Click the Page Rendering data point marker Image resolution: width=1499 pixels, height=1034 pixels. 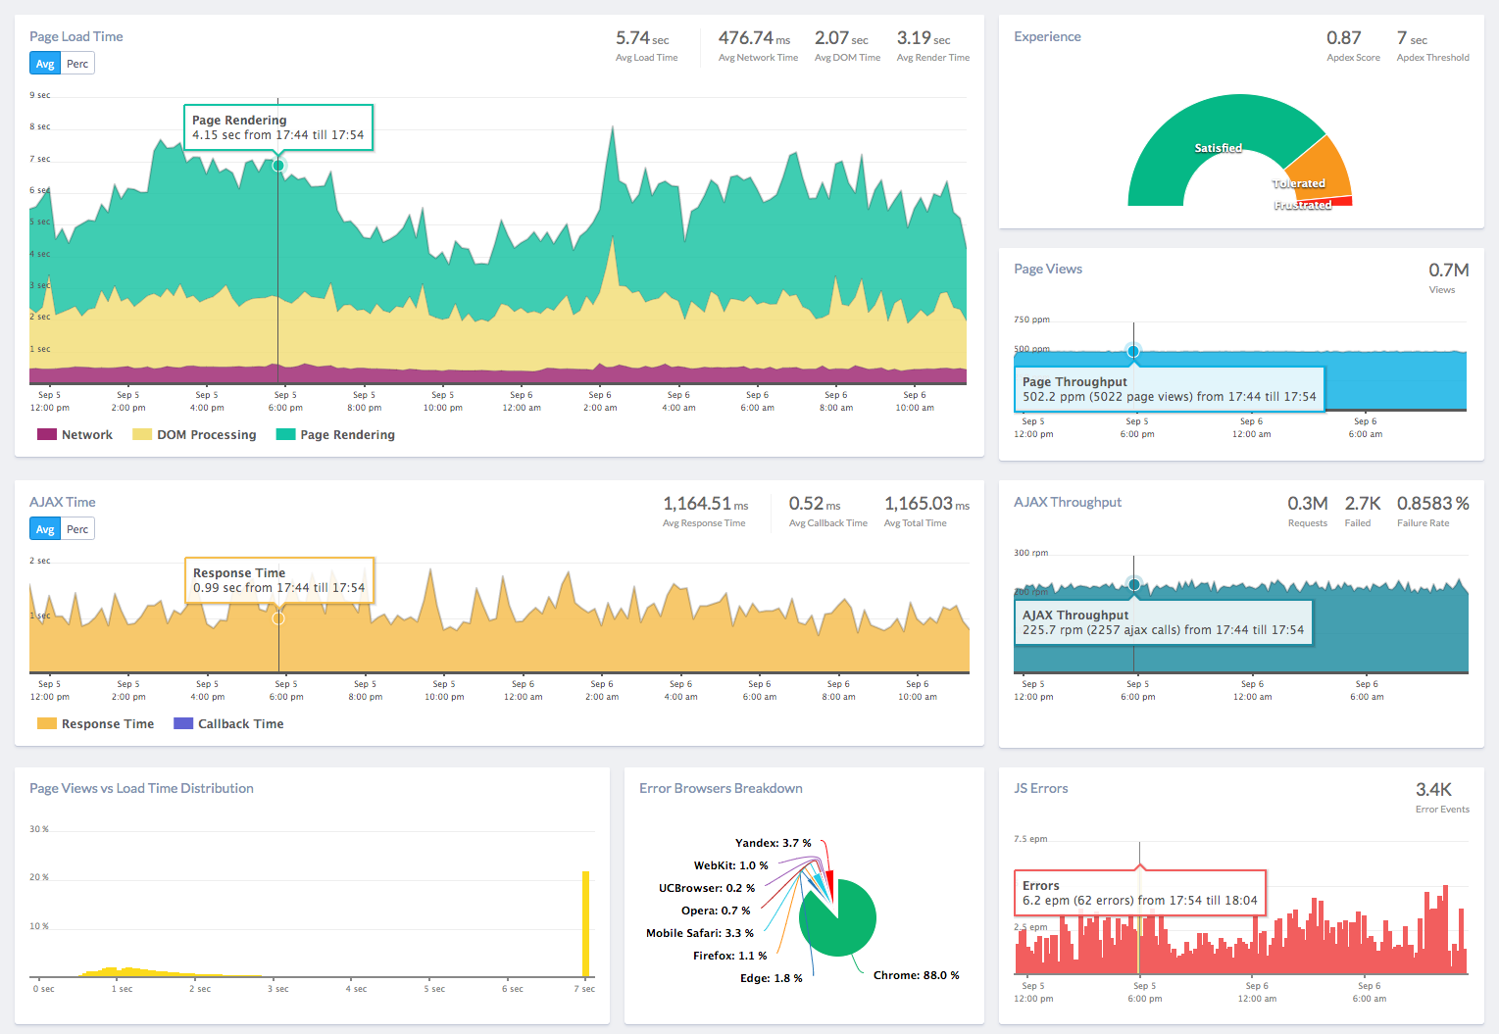pos(278,166)
